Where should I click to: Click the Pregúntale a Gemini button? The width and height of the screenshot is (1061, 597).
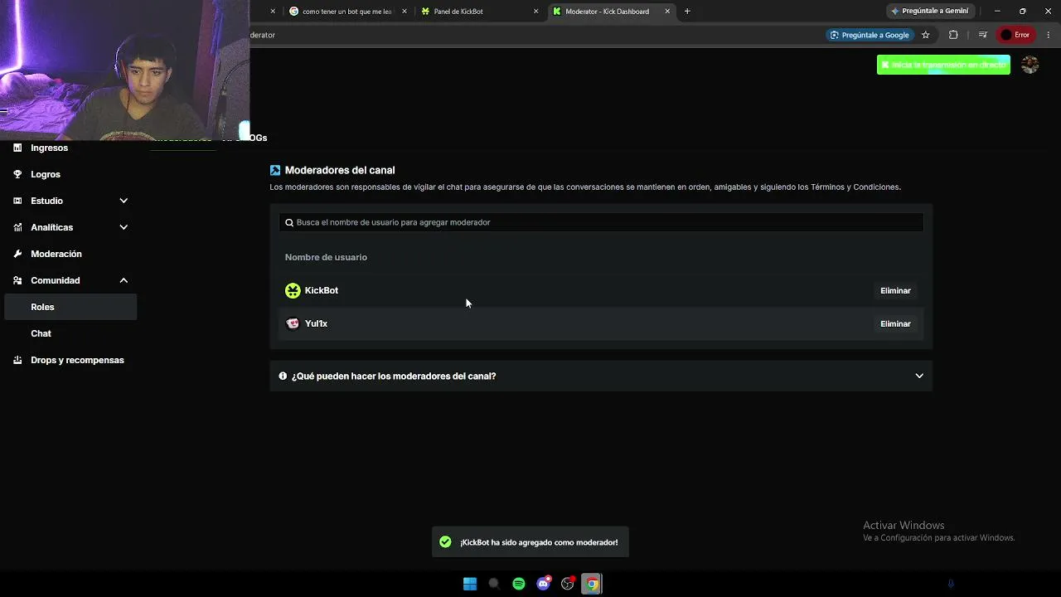[929, 12]
